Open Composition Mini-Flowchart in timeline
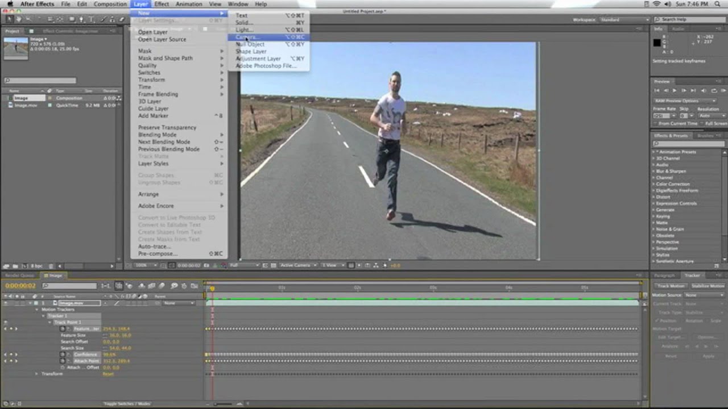 [105, 286]
